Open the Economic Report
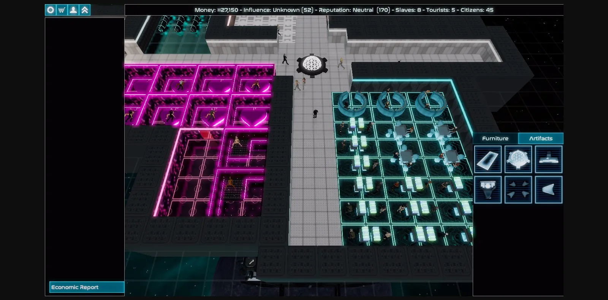The image size is (608, 300). click(87, 287)
